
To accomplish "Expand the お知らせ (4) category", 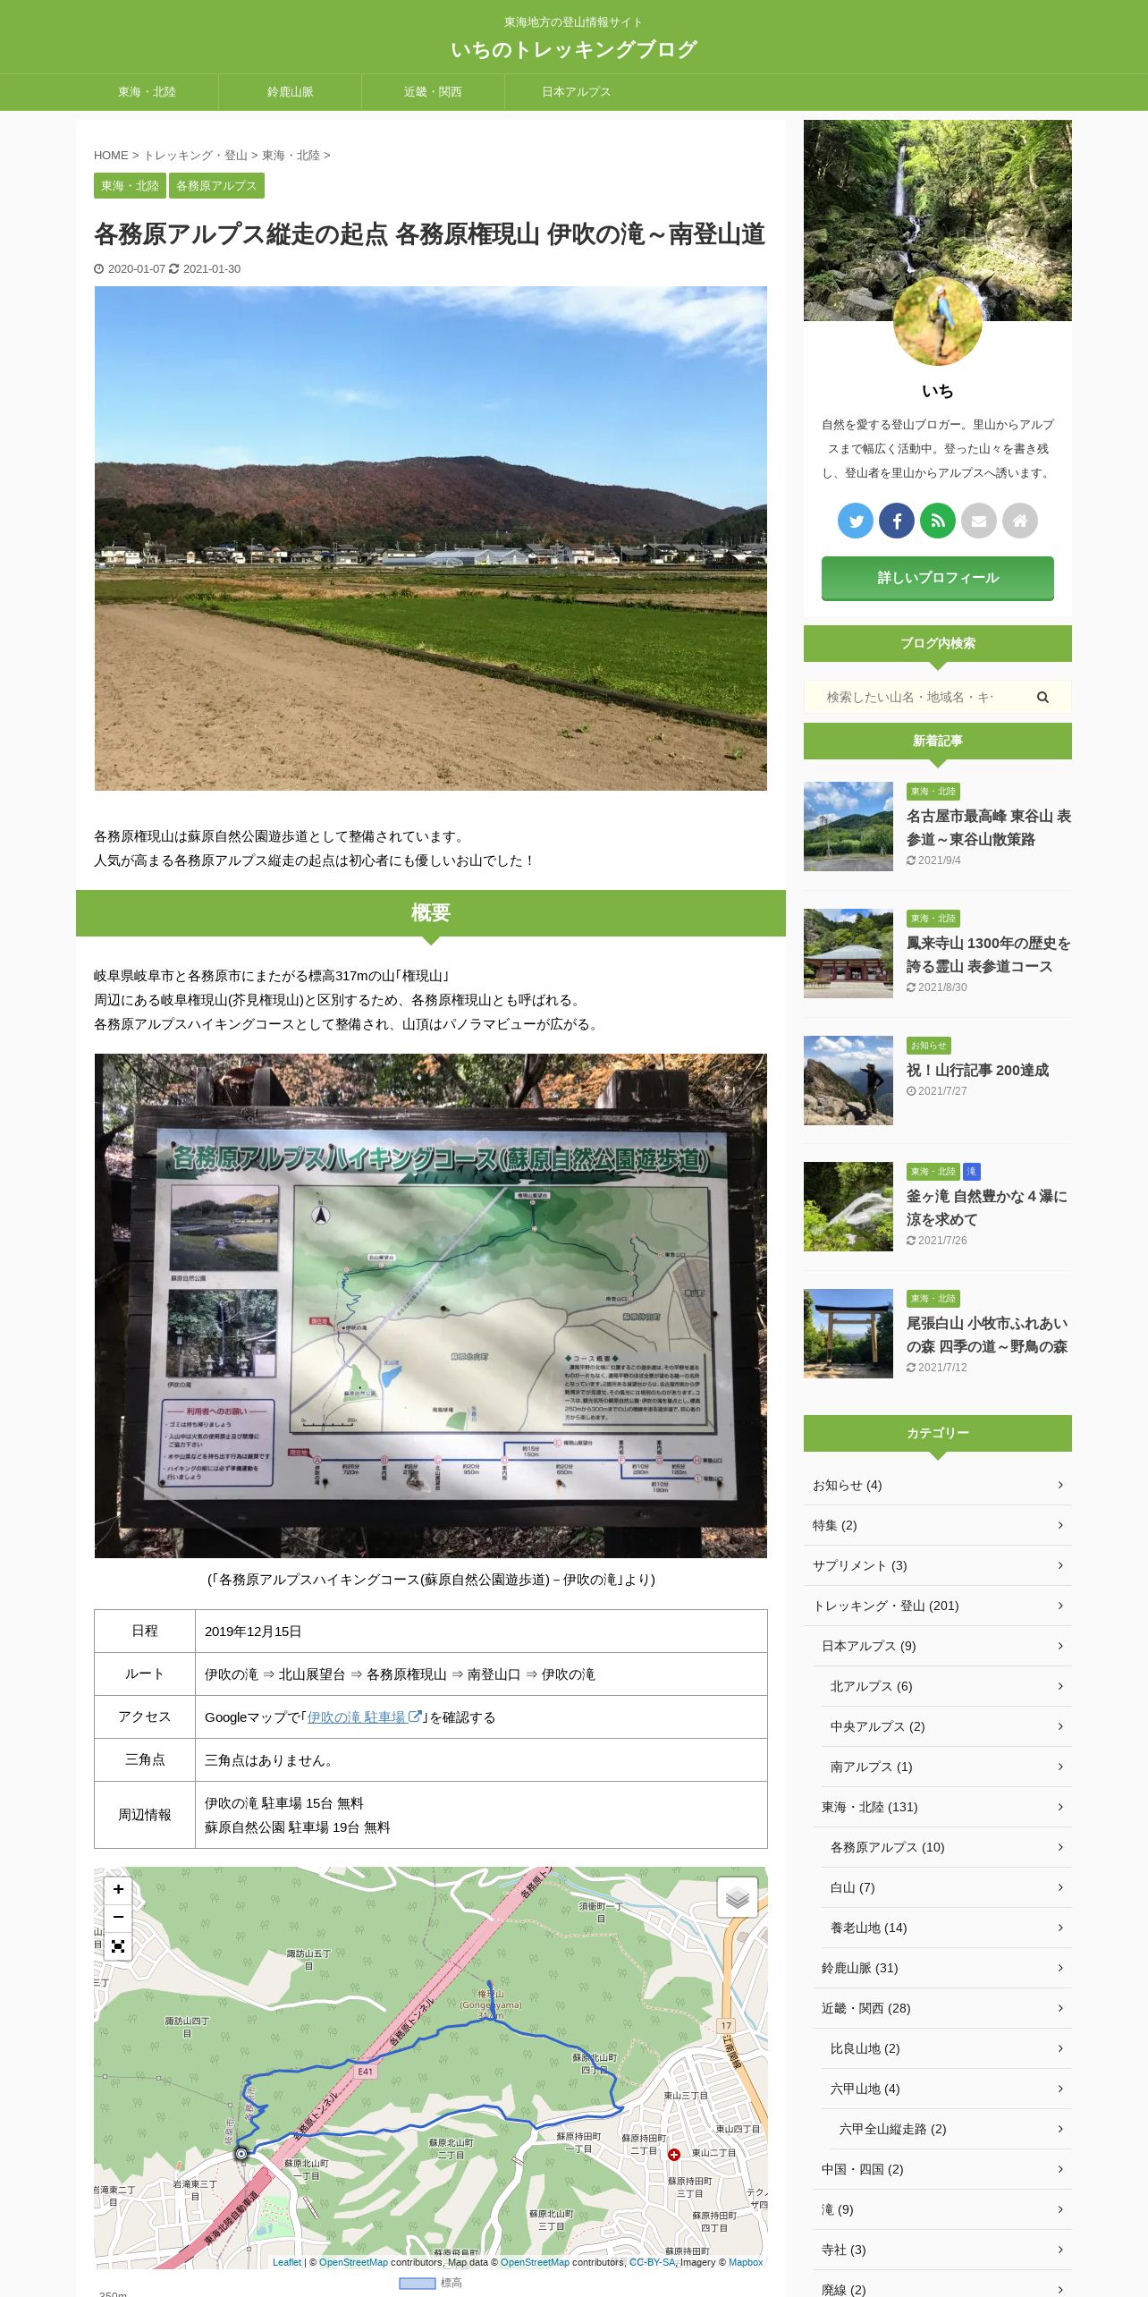I will (938, 1485).
